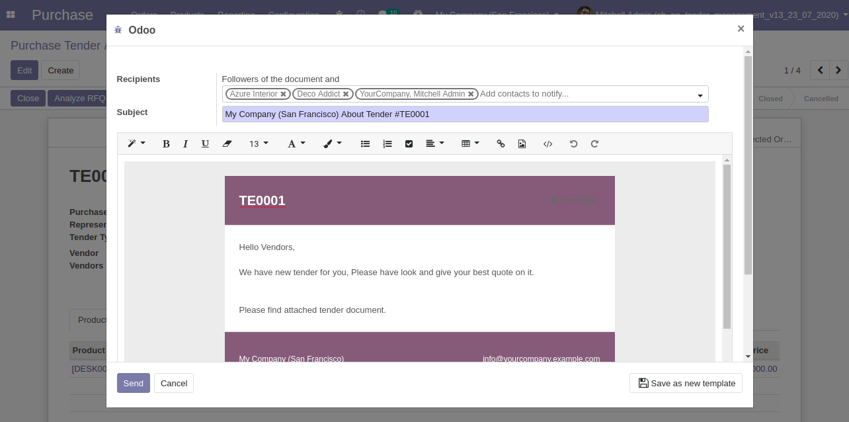
Task: Open the messages icon with badge in the navbar
Action: tap(388, 14)
